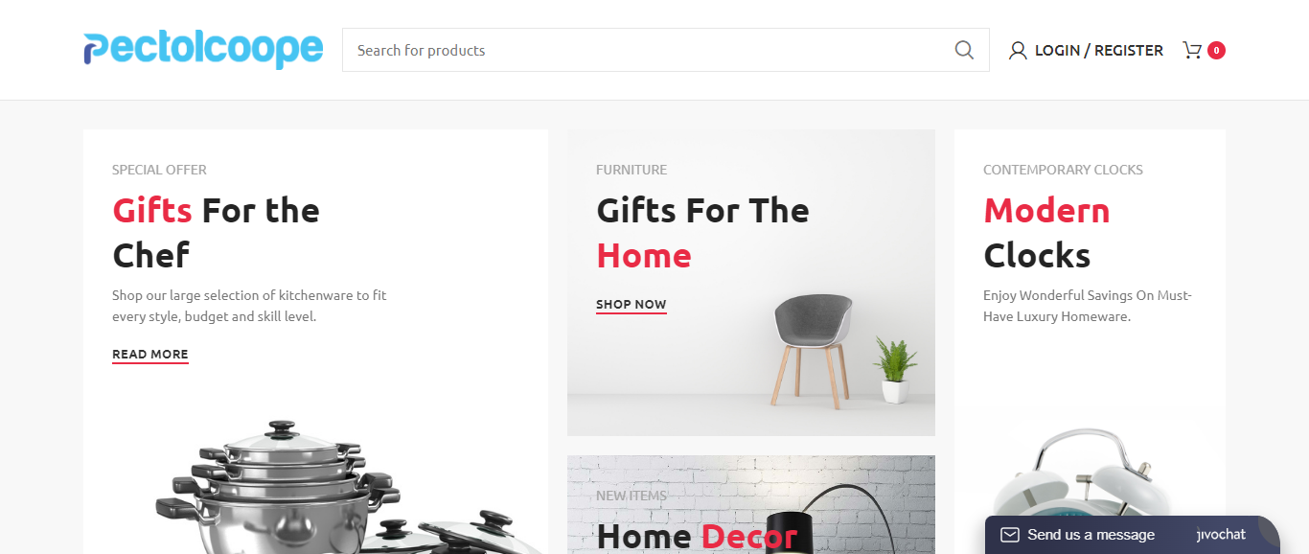Click the red cart count badge
Image resolution: width=1309 pixels, height=554 pixels.
click(x=1216, y=51)
